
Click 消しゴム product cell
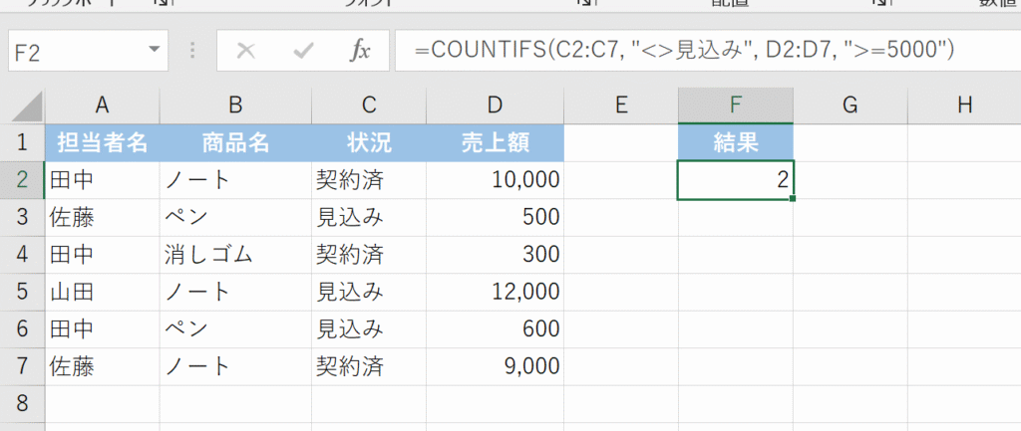[235, 254]
